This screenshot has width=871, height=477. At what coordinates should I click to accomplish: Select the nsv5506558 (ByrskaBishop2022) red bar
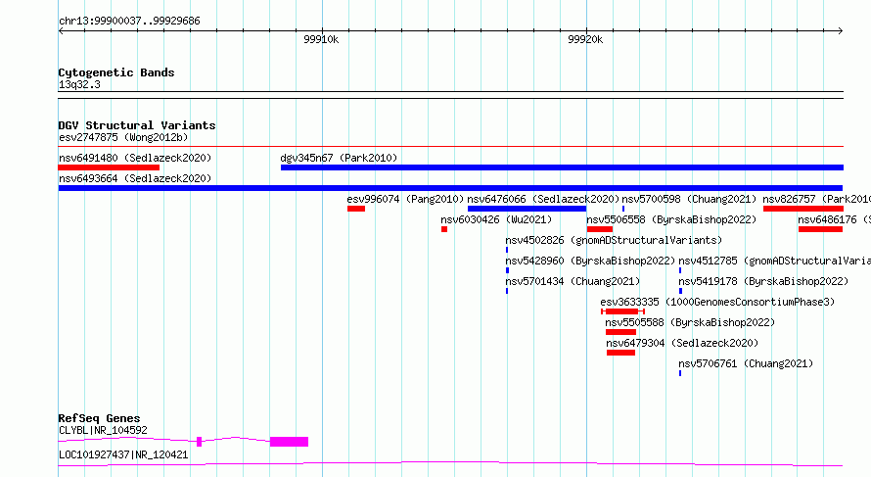(x=600, y=229)
